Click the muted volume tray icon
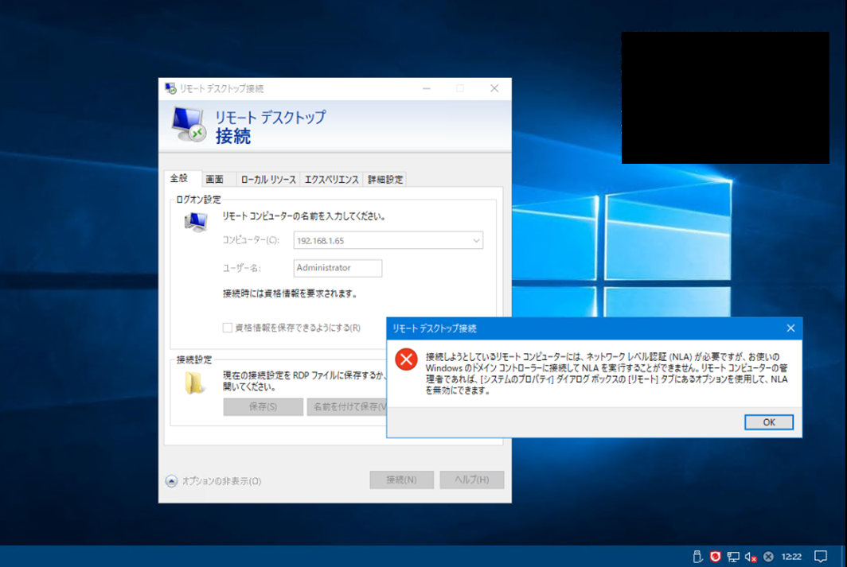The width and height of the screenshot is (847, 567). [751, 556]
